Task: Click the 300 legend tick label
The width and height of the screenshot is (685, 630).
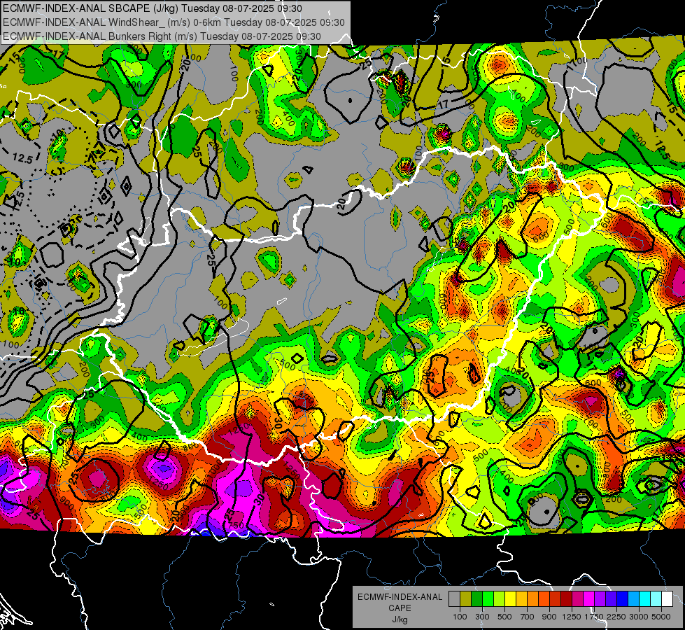Action: tap(482, 617)
